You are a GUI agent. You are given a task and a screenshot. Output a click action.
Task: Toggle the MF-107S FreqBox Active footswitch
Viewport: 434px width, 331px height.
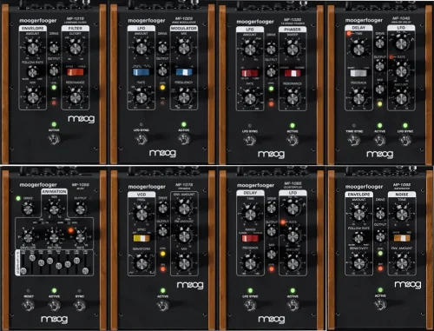click(x=162, y=306)
